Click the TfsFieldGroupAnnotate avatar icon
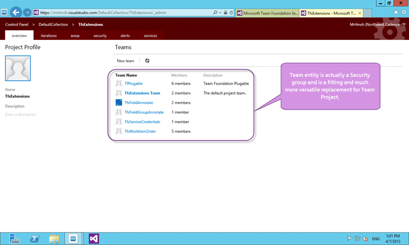Viewport: 409px width, 245px height. point(119,112)
